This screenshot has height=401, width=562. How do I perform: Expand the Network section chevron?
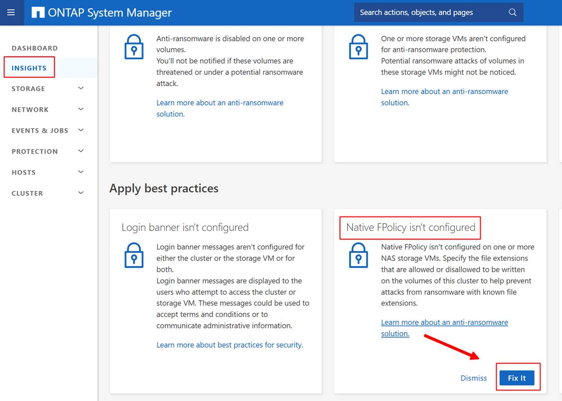81,109
